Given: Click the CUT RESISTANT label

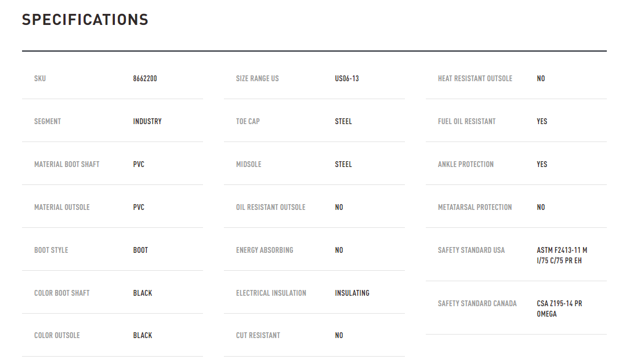Looking at the screenshot, I should (x=258, y=335).
